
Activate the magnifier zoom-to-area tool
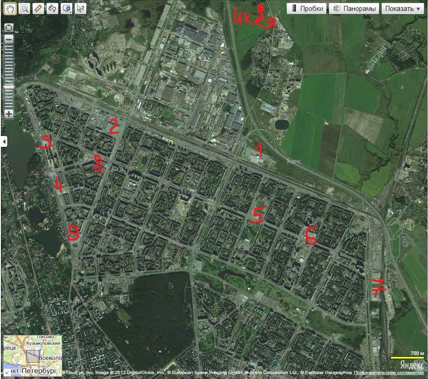coord(25,8)
